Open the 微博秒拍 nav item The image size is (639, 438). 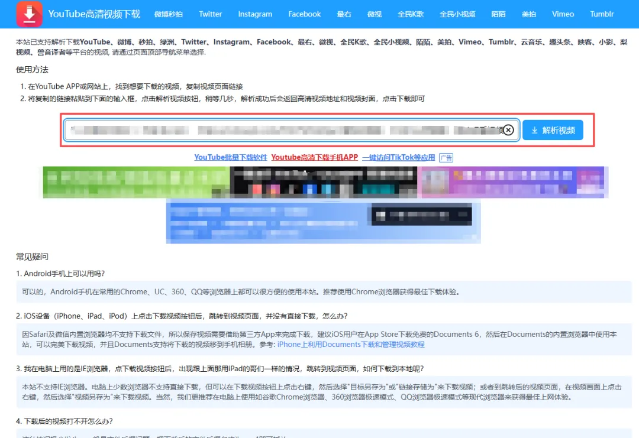pyautogui.click(x=168, y=14)
